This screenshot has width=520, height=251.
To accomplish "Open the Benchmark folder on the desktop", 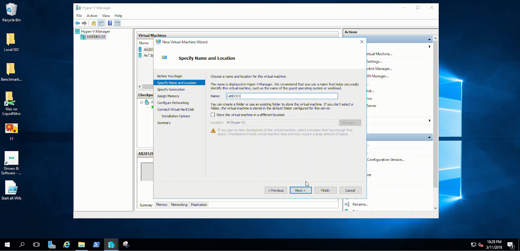I will coord(11,72).
